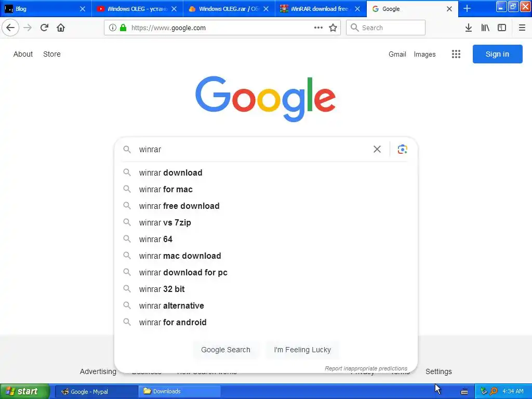Open the downloads arrow icon

click(468, 28)
